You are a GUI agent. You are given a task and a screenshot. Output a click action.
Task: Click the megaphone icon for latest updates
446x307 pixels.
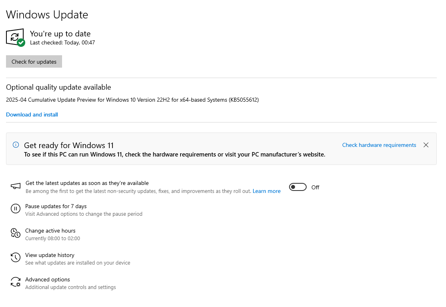point(16,186)
